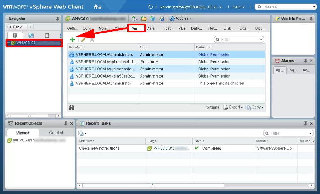Select the Per... tab
320x194 pixels.
[x=136, y=28]
